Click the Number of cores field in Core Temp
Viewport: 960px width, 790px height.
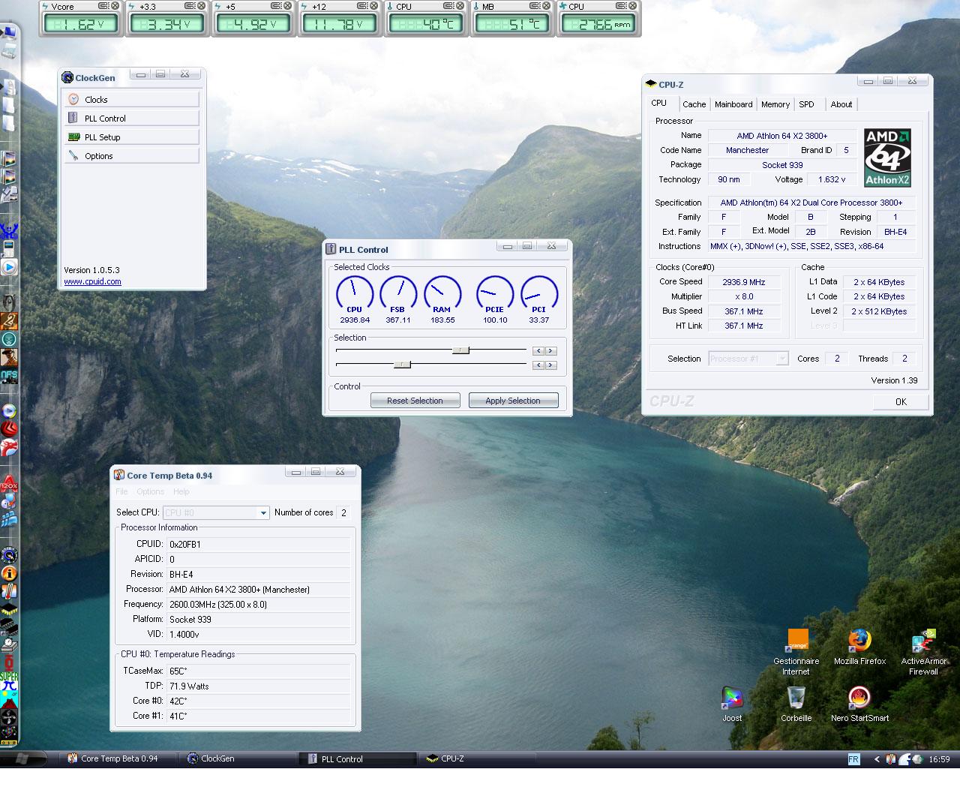344,513
